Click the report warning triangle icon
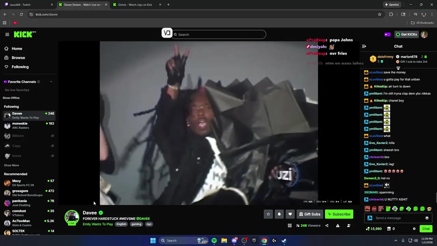 [338, 225]
